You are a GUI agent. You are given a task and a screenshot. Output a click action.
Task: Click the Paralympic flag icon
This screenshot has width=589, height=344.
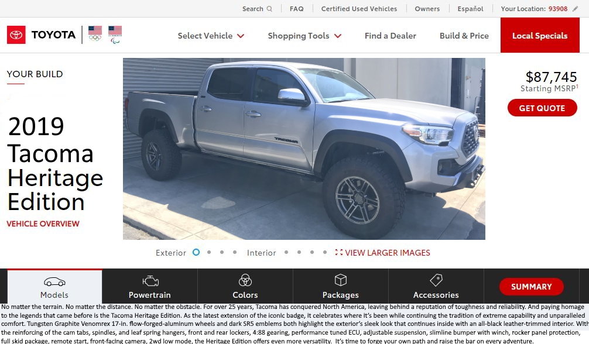(115, 35)
